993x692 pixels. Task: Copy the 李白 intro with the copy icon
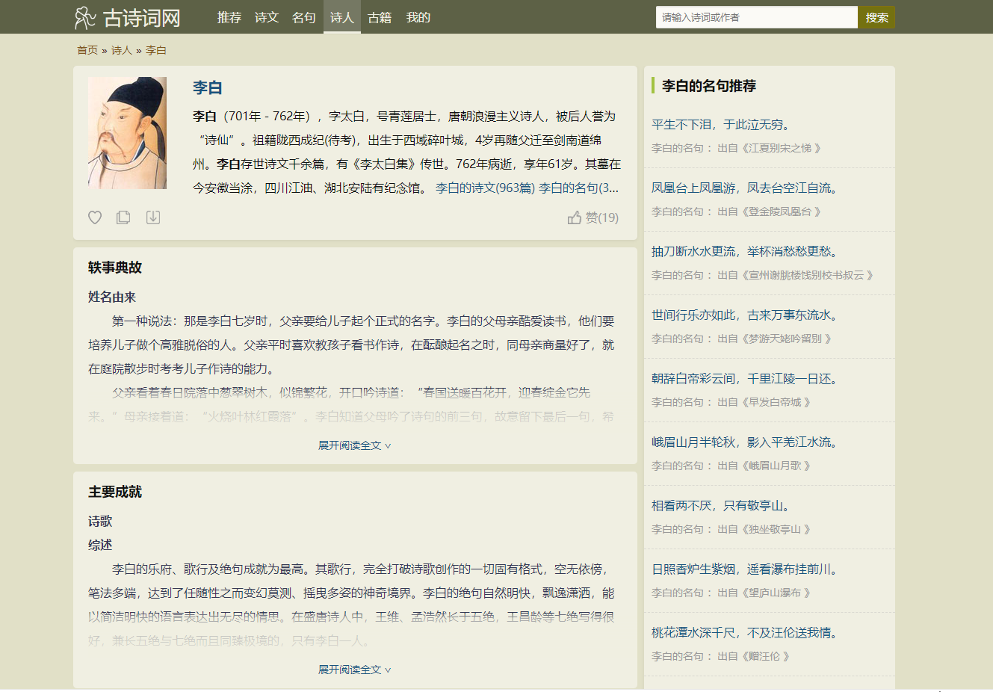123,217
